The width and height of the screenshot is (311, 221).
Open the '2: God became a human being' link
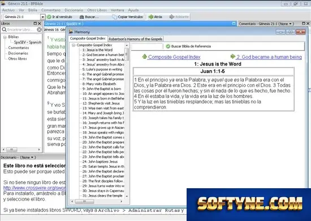click(269, 57)
